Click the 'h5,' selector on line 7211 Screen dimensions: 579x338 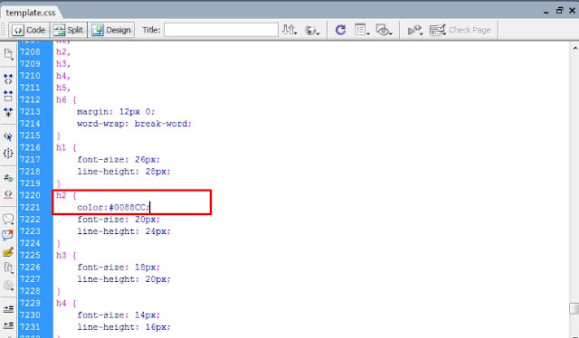pos(63,88)
